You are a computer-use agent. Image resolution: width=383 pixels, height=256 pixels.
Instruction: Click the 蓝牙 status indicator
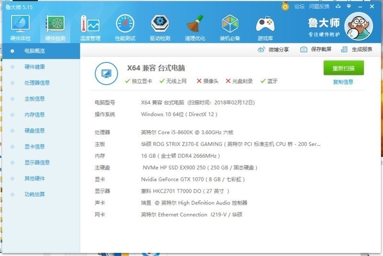coord(269,81)
